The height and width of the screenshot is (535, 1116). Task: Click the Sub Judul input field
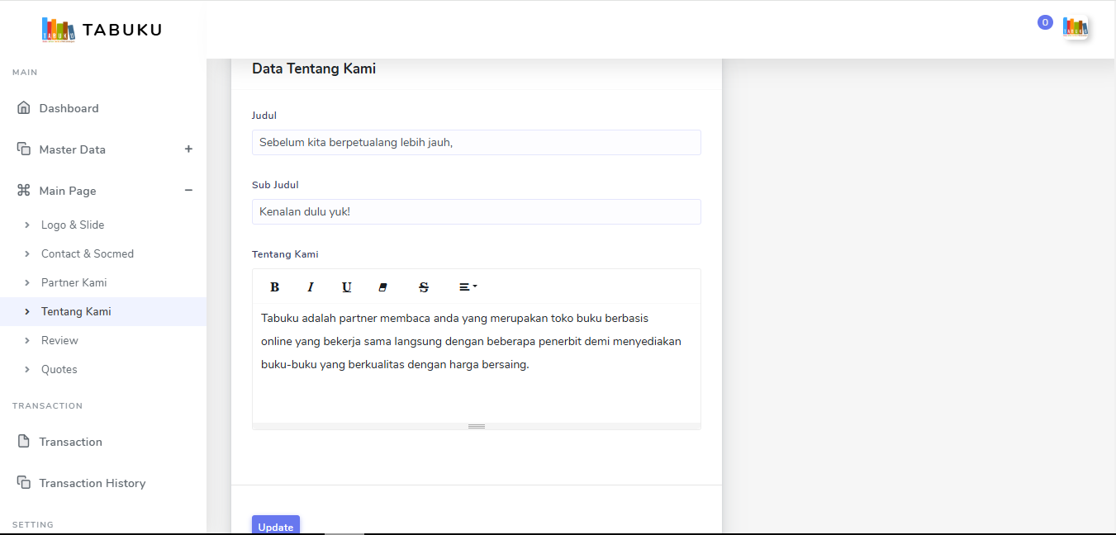[x=476, y=211]
